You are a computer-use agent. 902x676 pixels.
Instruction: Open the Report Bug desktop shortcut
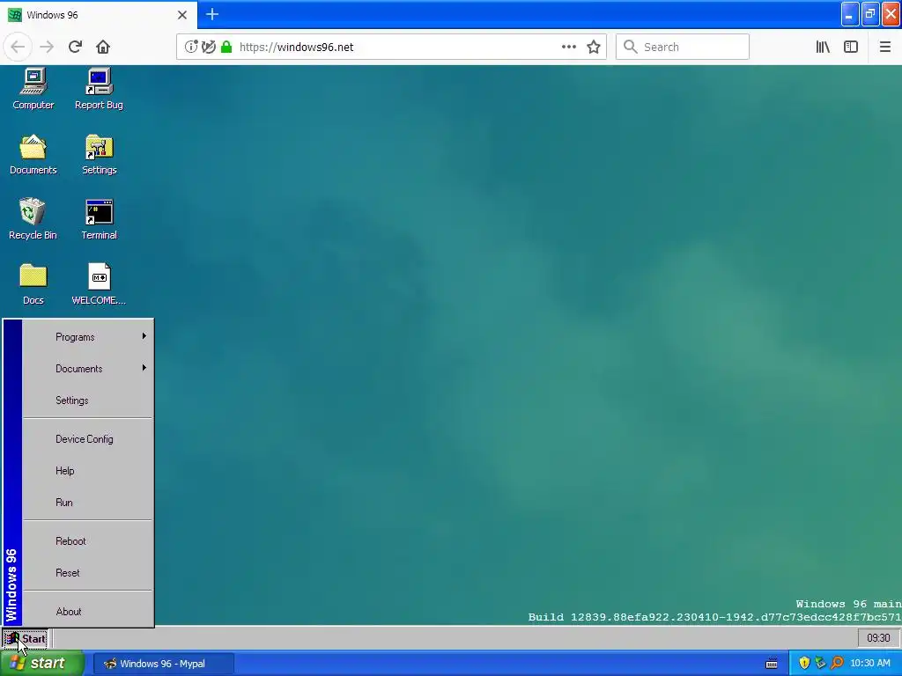[x=99, y=89]
